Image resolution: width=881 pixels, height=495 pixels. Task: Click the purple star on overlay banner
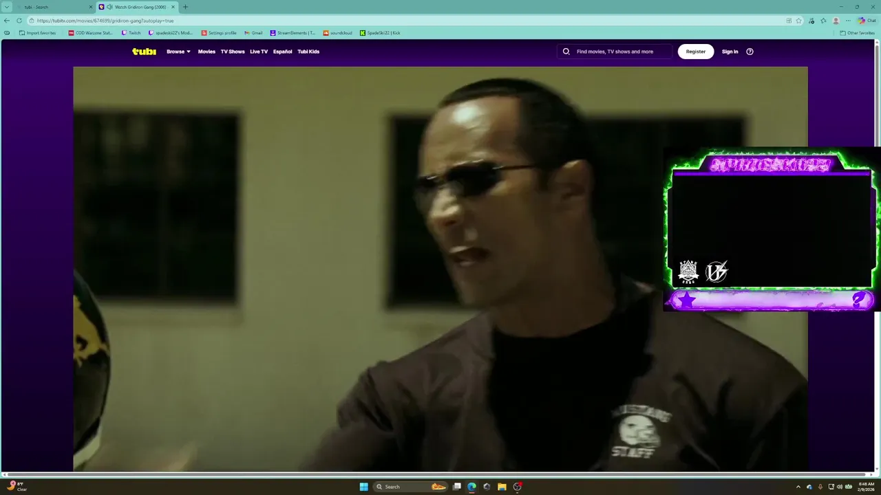pos(687,300)
